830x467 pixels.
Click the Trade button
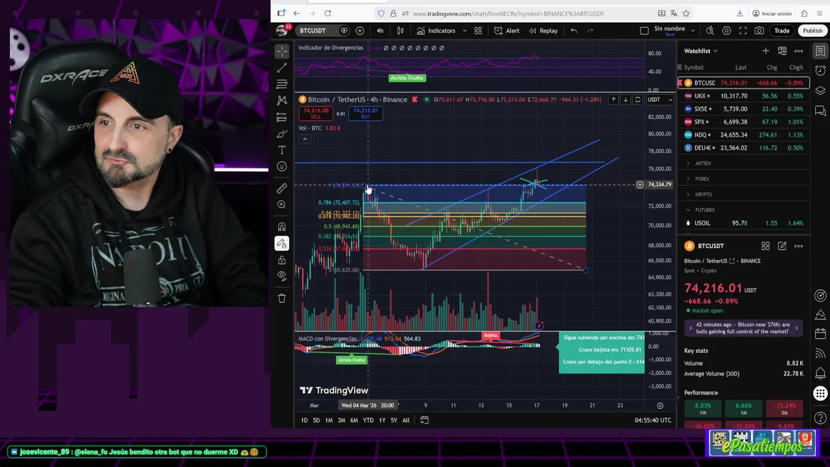coord(781,30)
